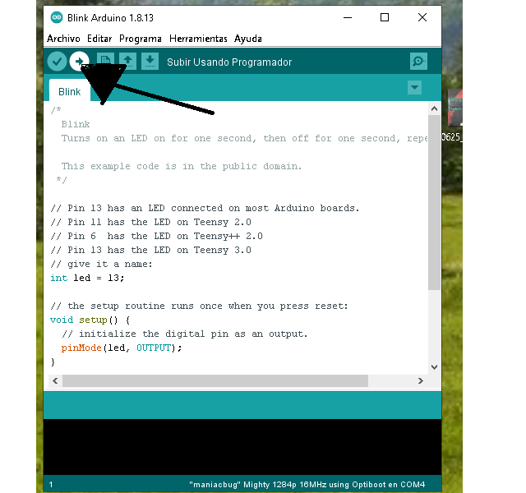The height and width of the screenshot is (493, 526).
Task: Click the vertical scrollbar down arrow
Action: click(435, 366)
